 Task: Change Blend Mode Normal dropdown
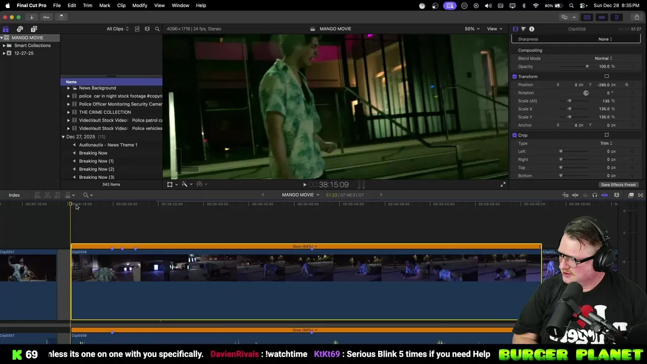604,59
